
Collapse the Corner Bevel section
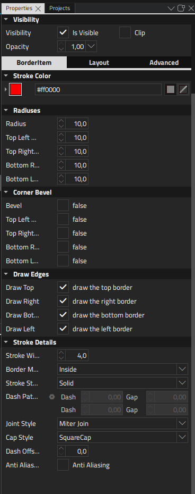[6, 192]
